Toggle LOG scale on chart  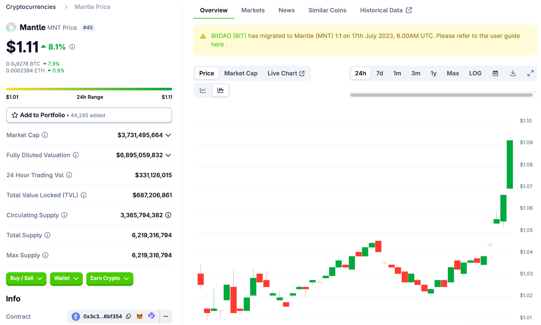pos(475,73)
